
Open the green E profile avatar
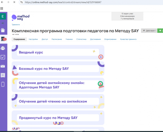coord(3,16)
